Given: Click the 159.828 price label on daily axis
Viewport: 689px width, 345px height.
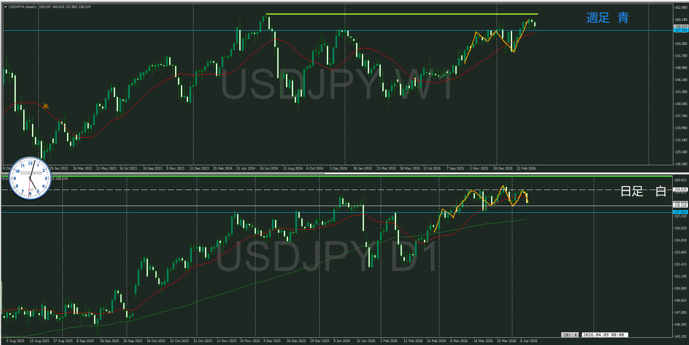Looking at the screenshot, I should (680, 189).
